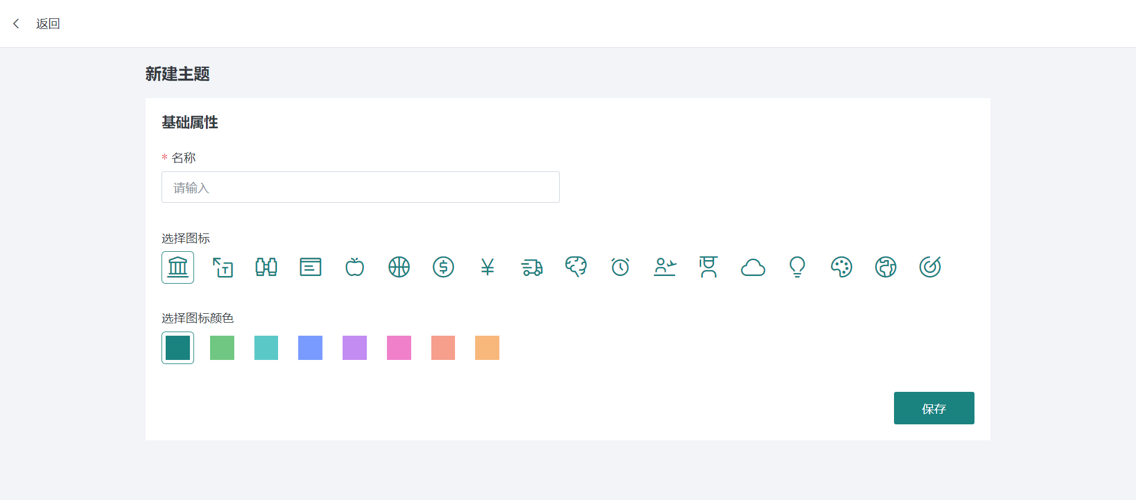Image resolution: width=1136 pixels, height=500 pixels.
Task: Select the pink color swatch
Action: point(399,348)
